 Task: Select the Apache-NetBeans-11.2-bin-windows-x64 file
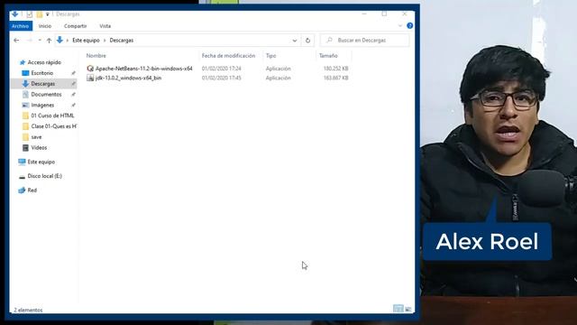tap(144, 69)
